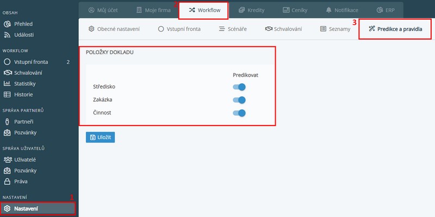This screenshot has width=435, height=217.
Task: Click the Pozvánky envelope icon under Správa partnerů
Action: point(7,133)
